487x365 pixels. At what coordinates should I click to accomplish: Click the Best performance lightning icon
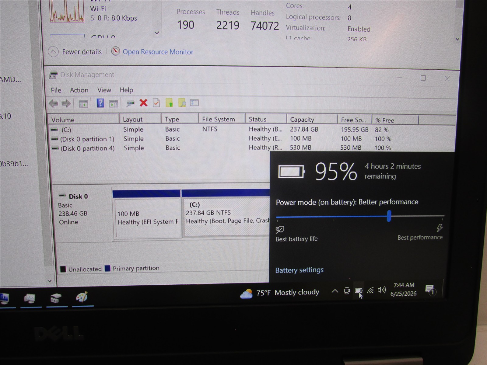coord(440,228)
